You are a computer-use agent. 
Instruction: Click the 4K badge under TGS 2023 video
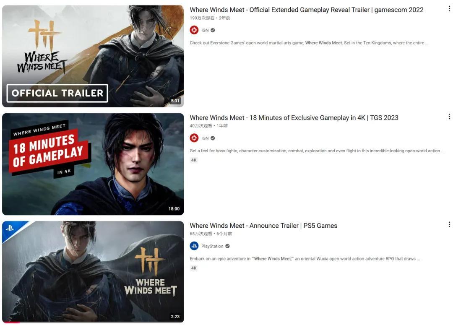tap(194, 160)
